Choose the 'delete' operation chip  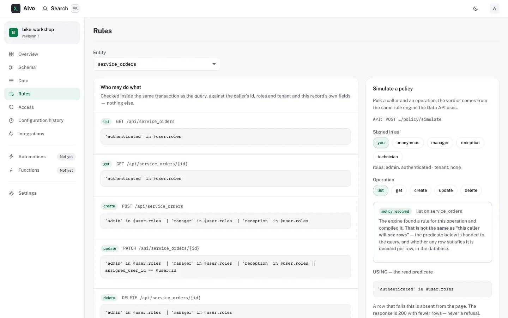471,190
